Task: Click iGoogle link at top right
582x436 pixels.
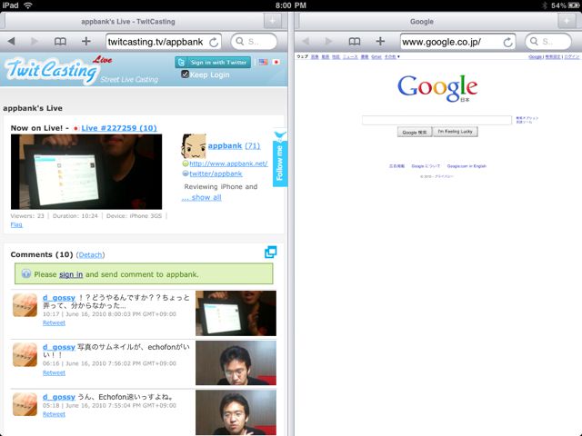Action: (535, 56)
